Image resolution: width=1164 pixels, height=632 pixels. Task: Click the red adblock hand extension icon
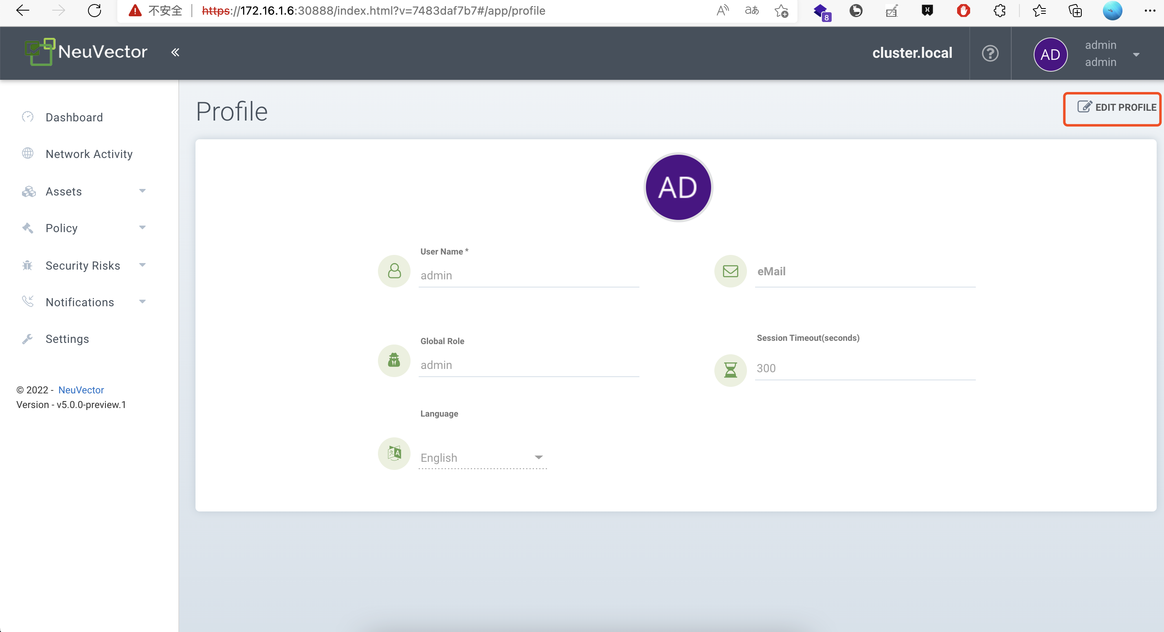coord(963,11)
